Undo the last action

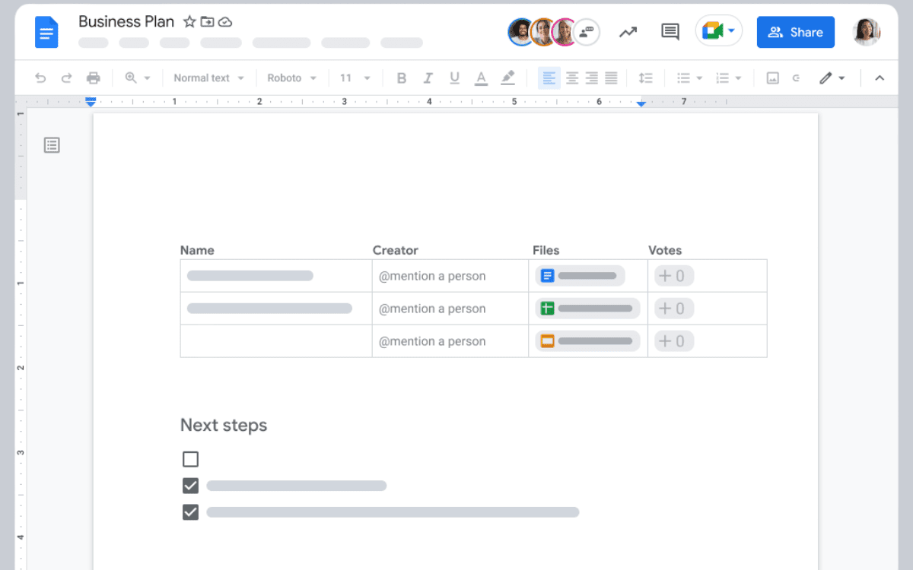click(x=40, y=78)
